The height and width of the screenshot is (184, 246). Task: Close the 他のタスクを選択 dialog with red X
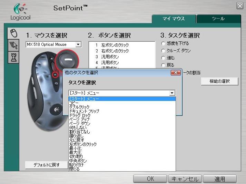tap(176, 73)
